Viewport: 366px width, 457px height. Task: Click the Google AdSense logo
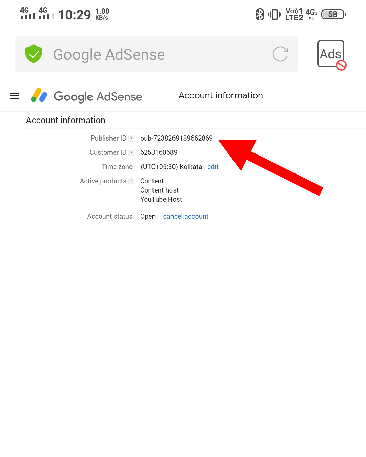[x=86, y=96]
